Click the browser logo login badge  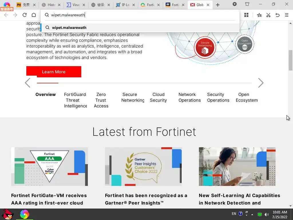coord(7,6)
